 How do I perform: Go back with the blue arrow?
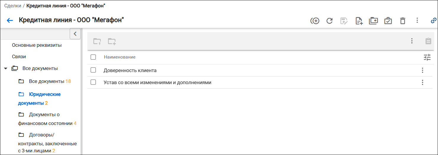coord(10,21)
